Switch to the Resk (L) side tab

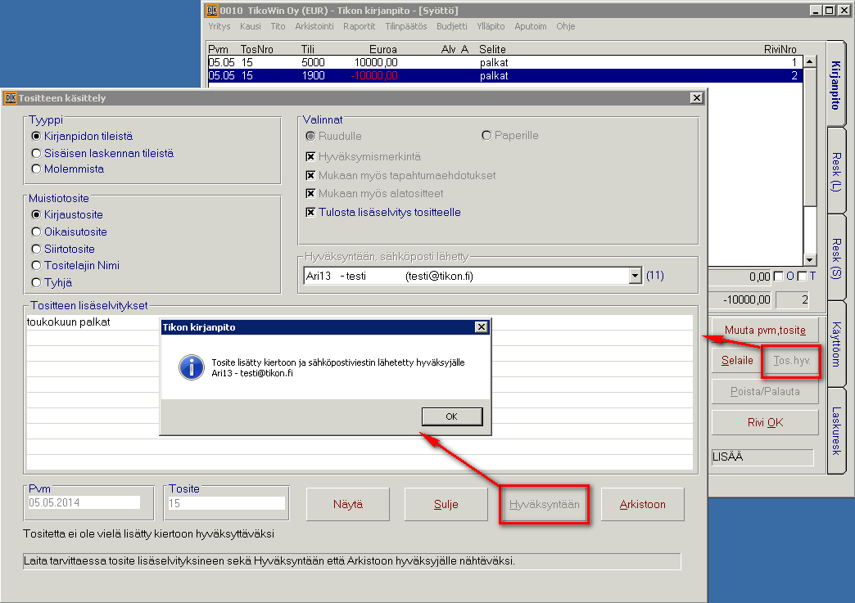836,172
